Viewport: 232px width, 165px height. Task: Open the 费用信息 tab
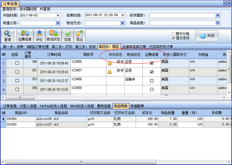(104, 106)
